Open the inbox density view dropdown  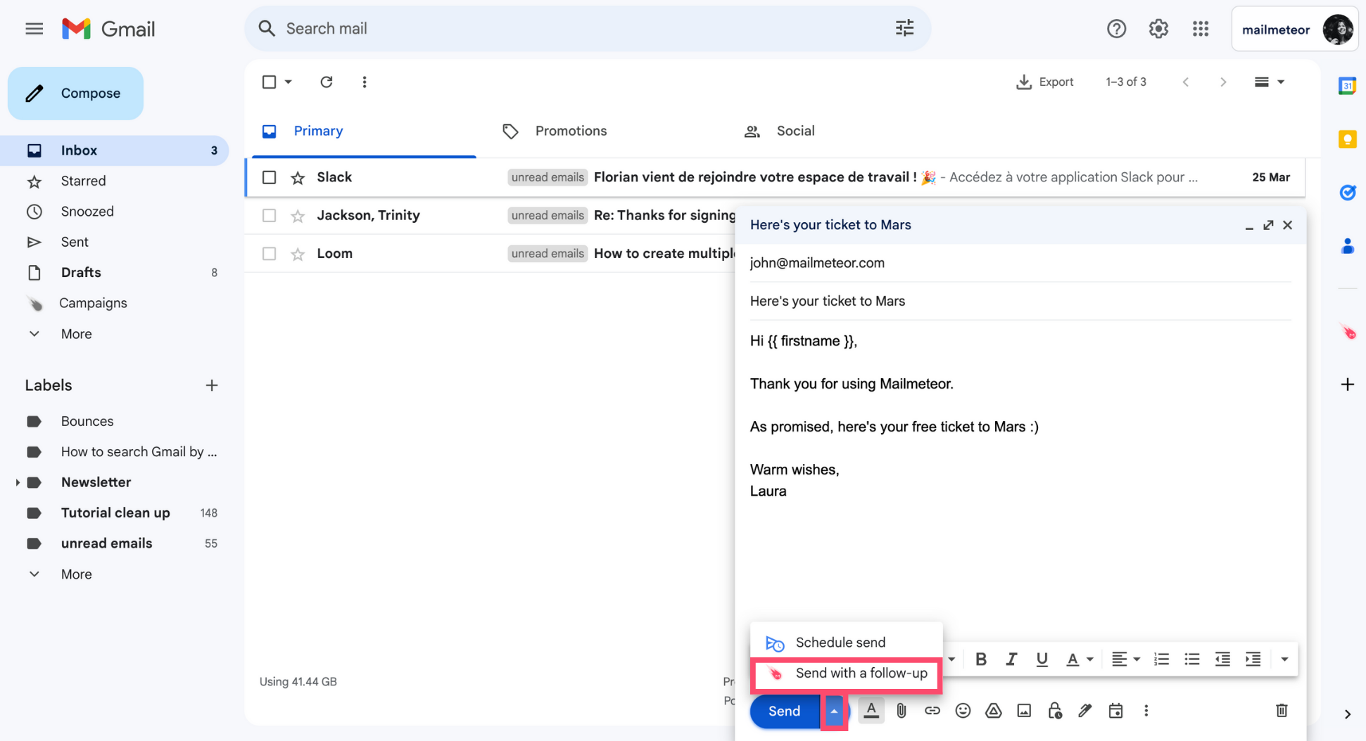(x=1269, y=82)
